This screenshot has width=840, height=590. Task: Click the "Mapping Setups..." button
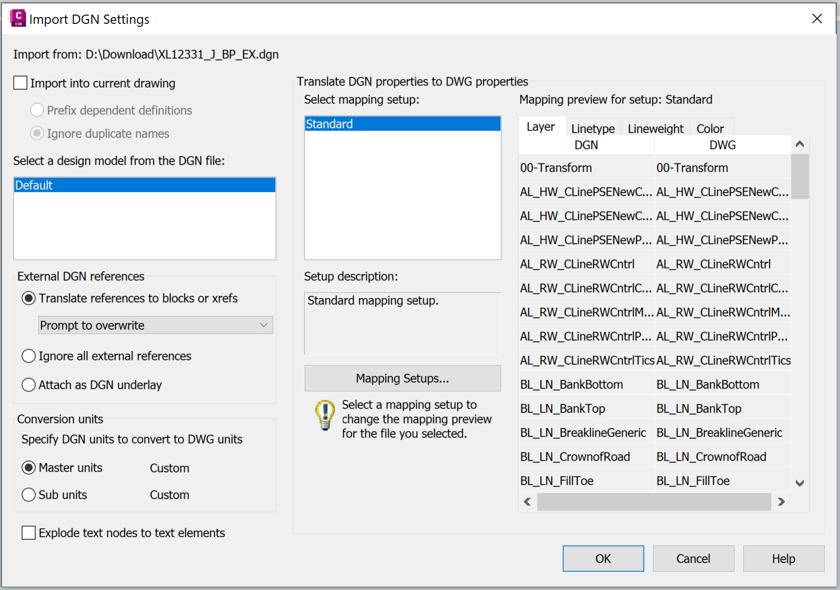pos(402,378)
